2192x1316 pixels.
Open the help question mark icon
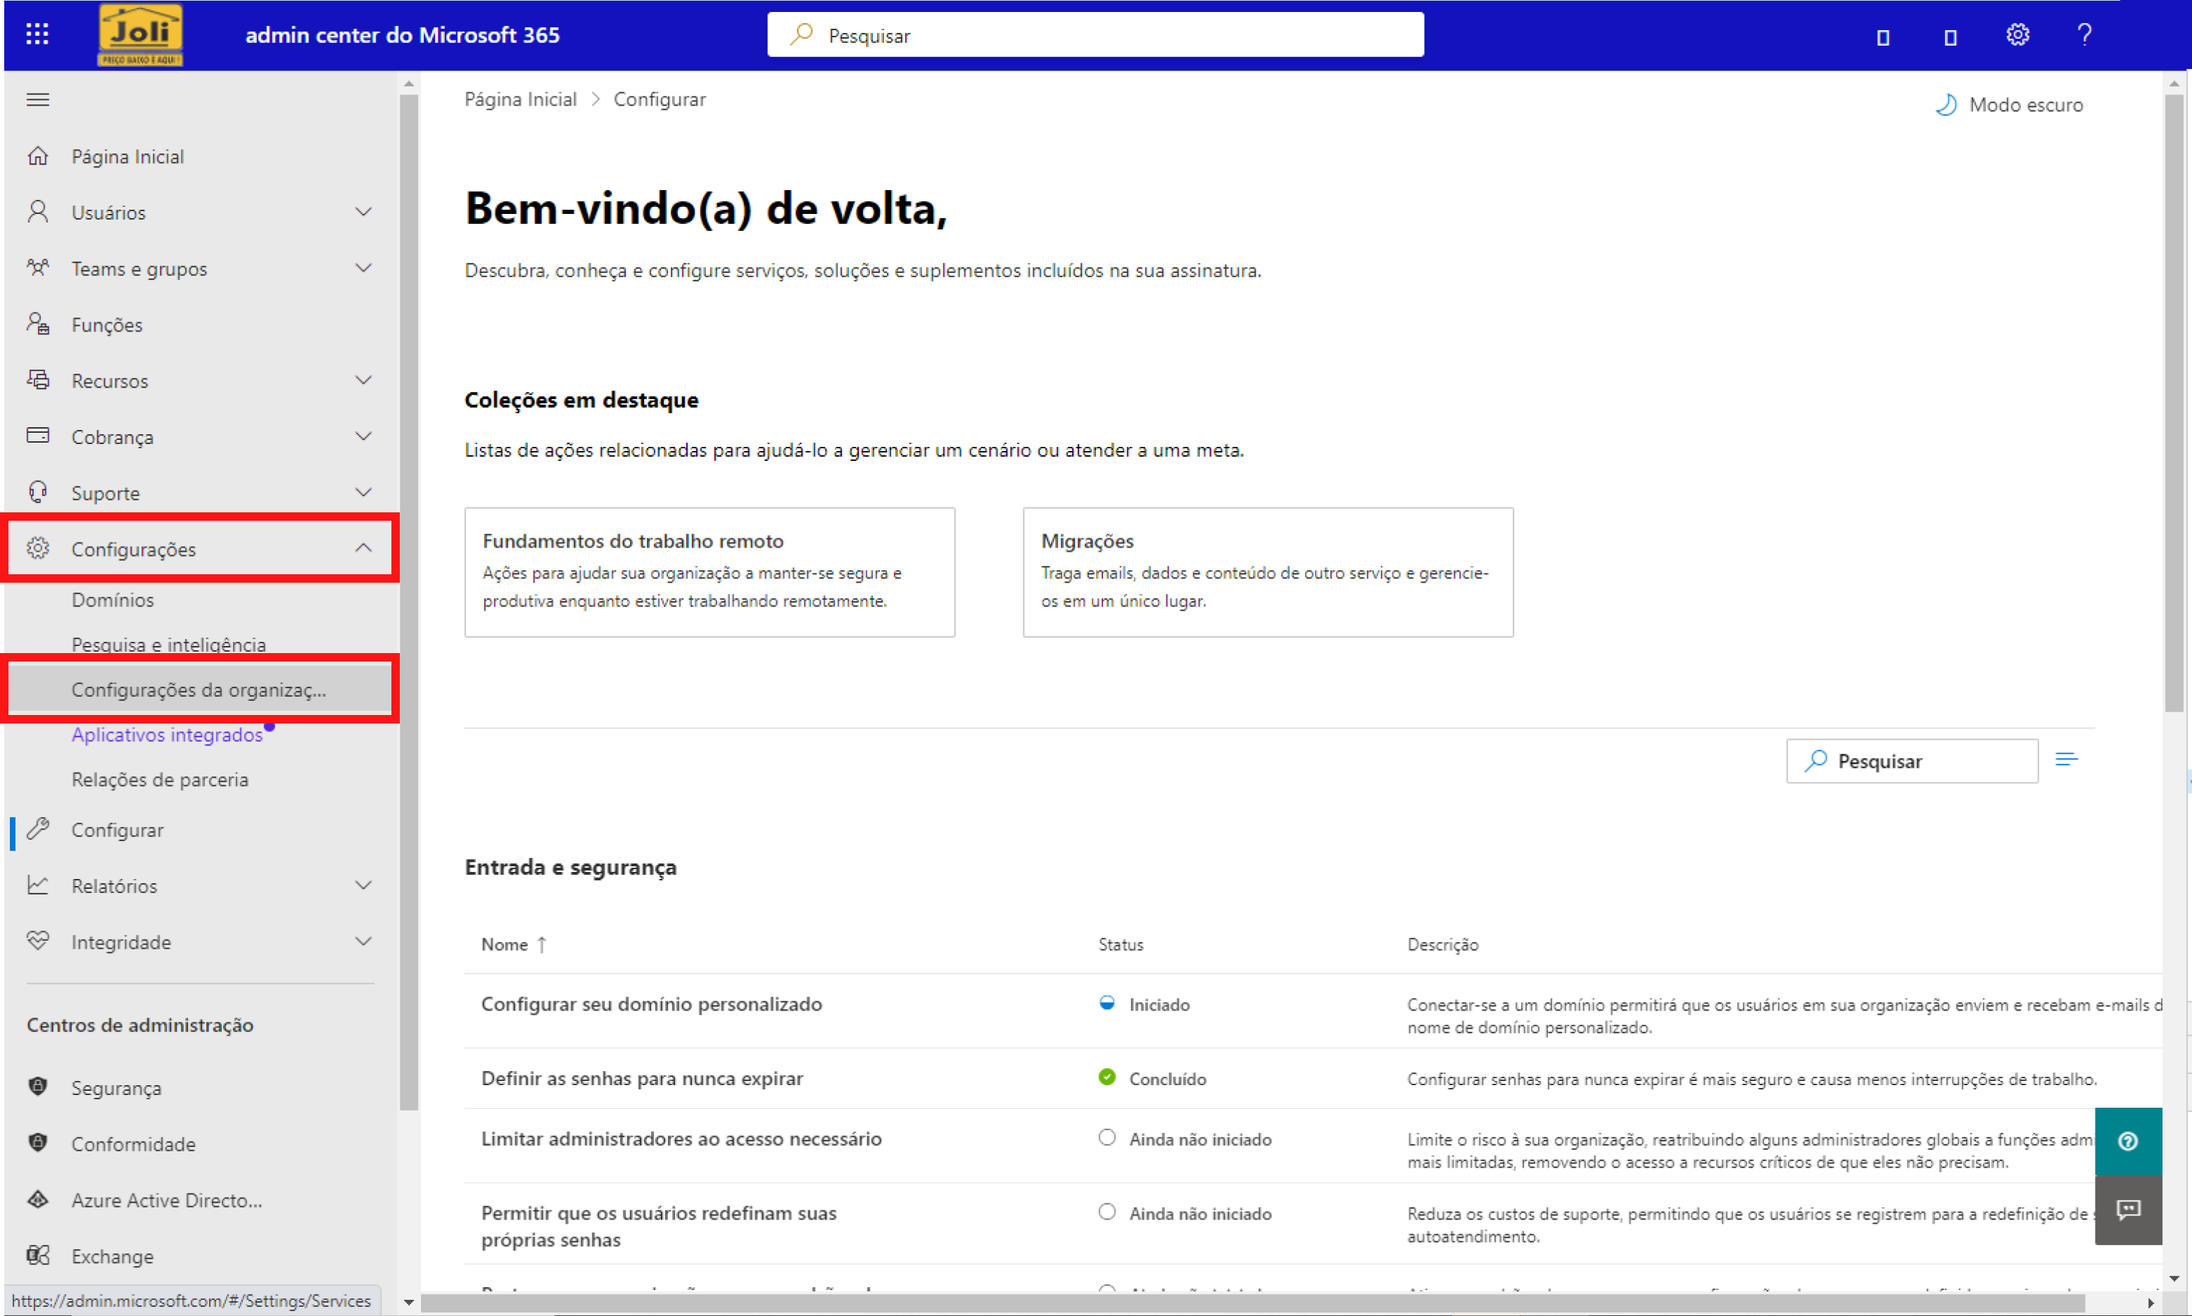[x=2085, y=34]
